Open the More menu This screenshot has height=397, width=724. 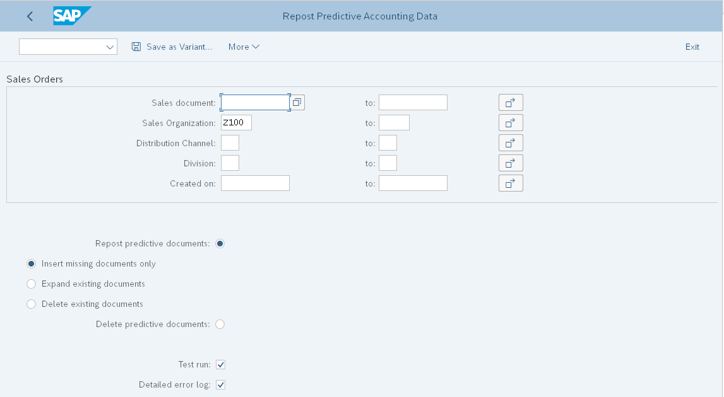244,47
